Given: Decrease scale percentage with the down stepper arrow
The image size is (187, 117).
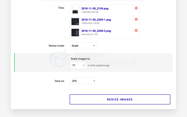Looking at the screenshot, I should (x=84, y=66).
